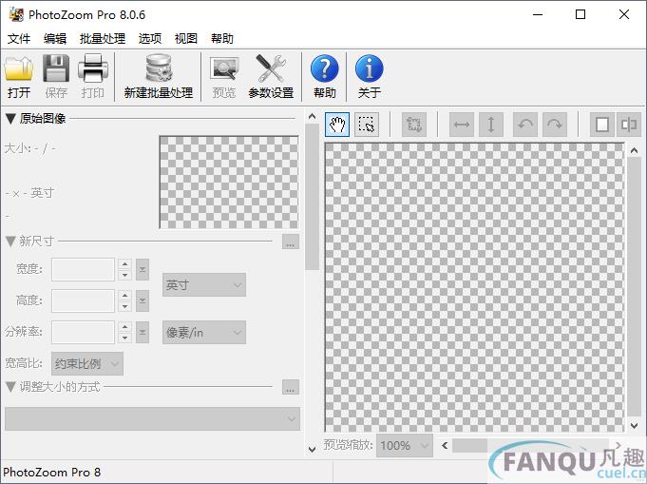Decrease 分辨率 with down spinner
This screenshot has height=484, width=647.
pos(124,338)
